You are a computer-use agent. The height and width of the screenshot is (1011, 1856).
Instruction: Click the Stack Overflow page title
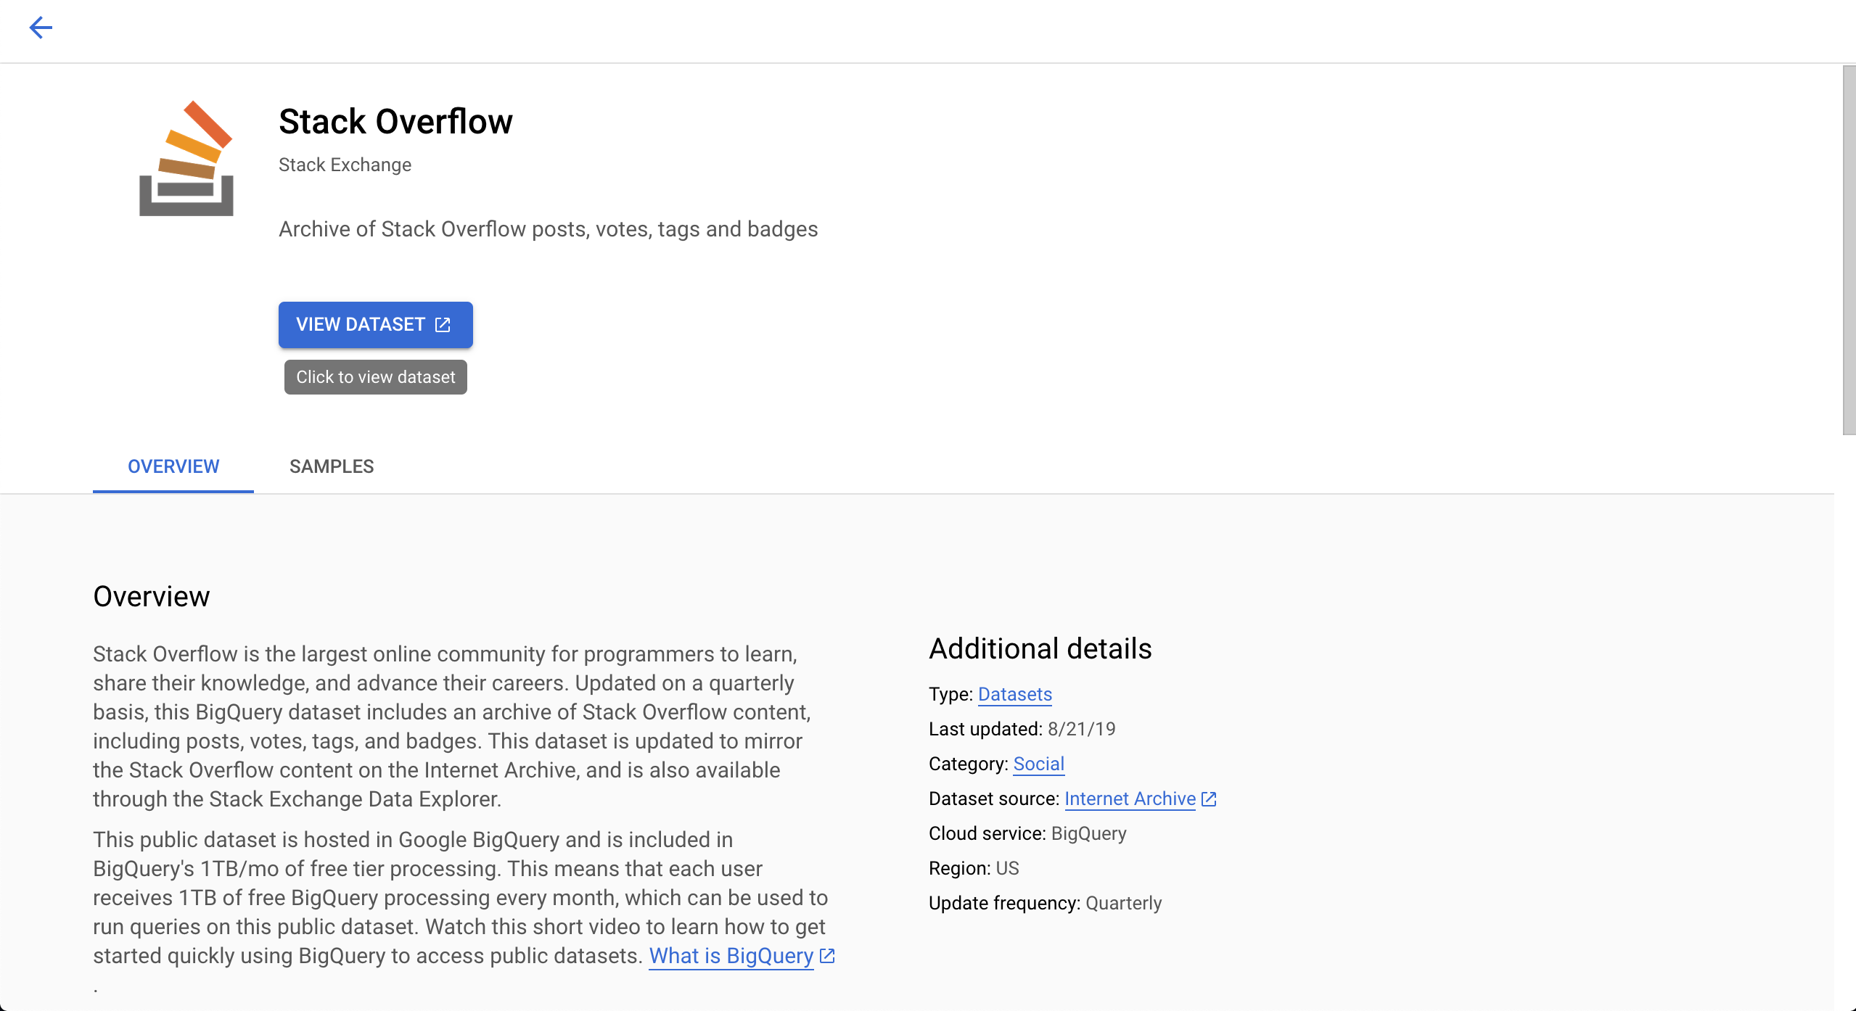click(395, 121)
